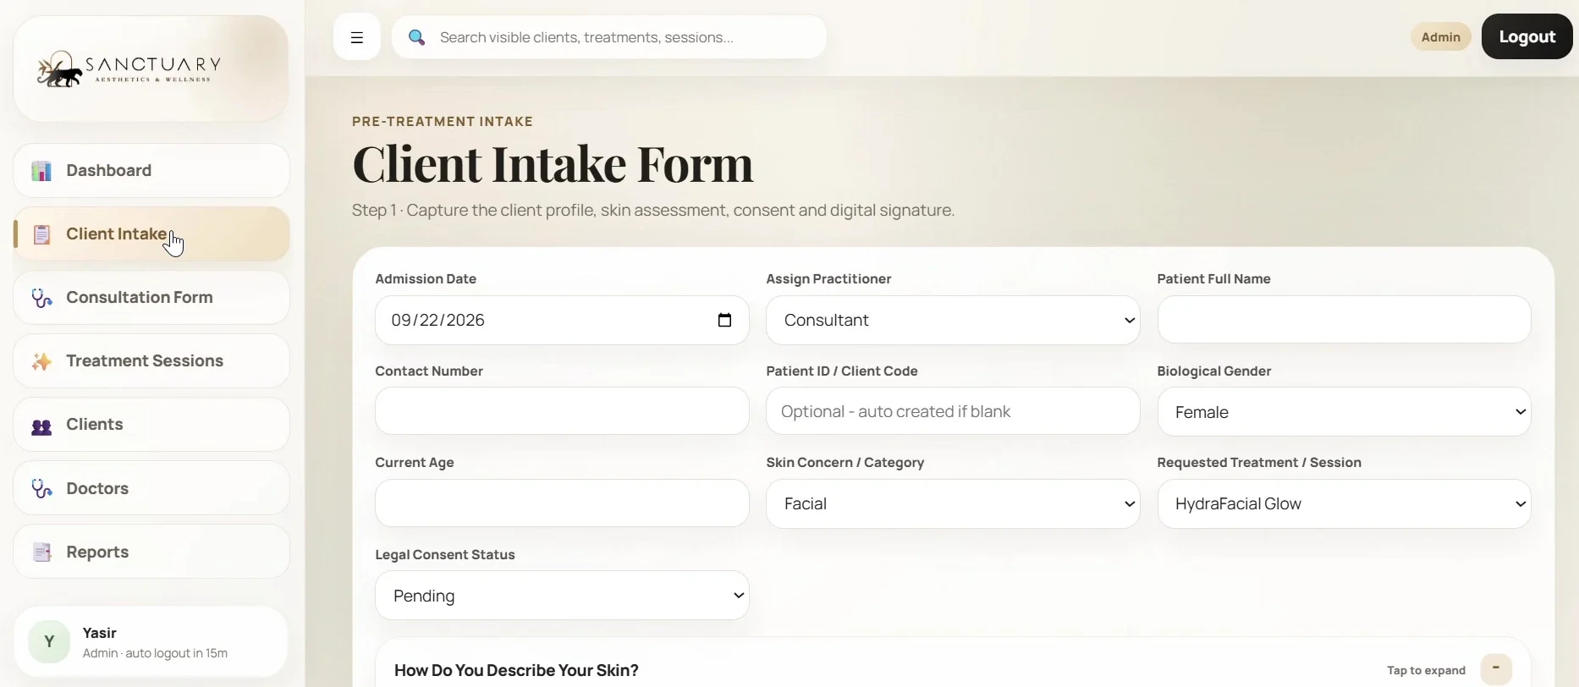The image size is (1579, 687).
Task: Open the Legal Consent Status dropdown
Action: (x=562, y=596)
